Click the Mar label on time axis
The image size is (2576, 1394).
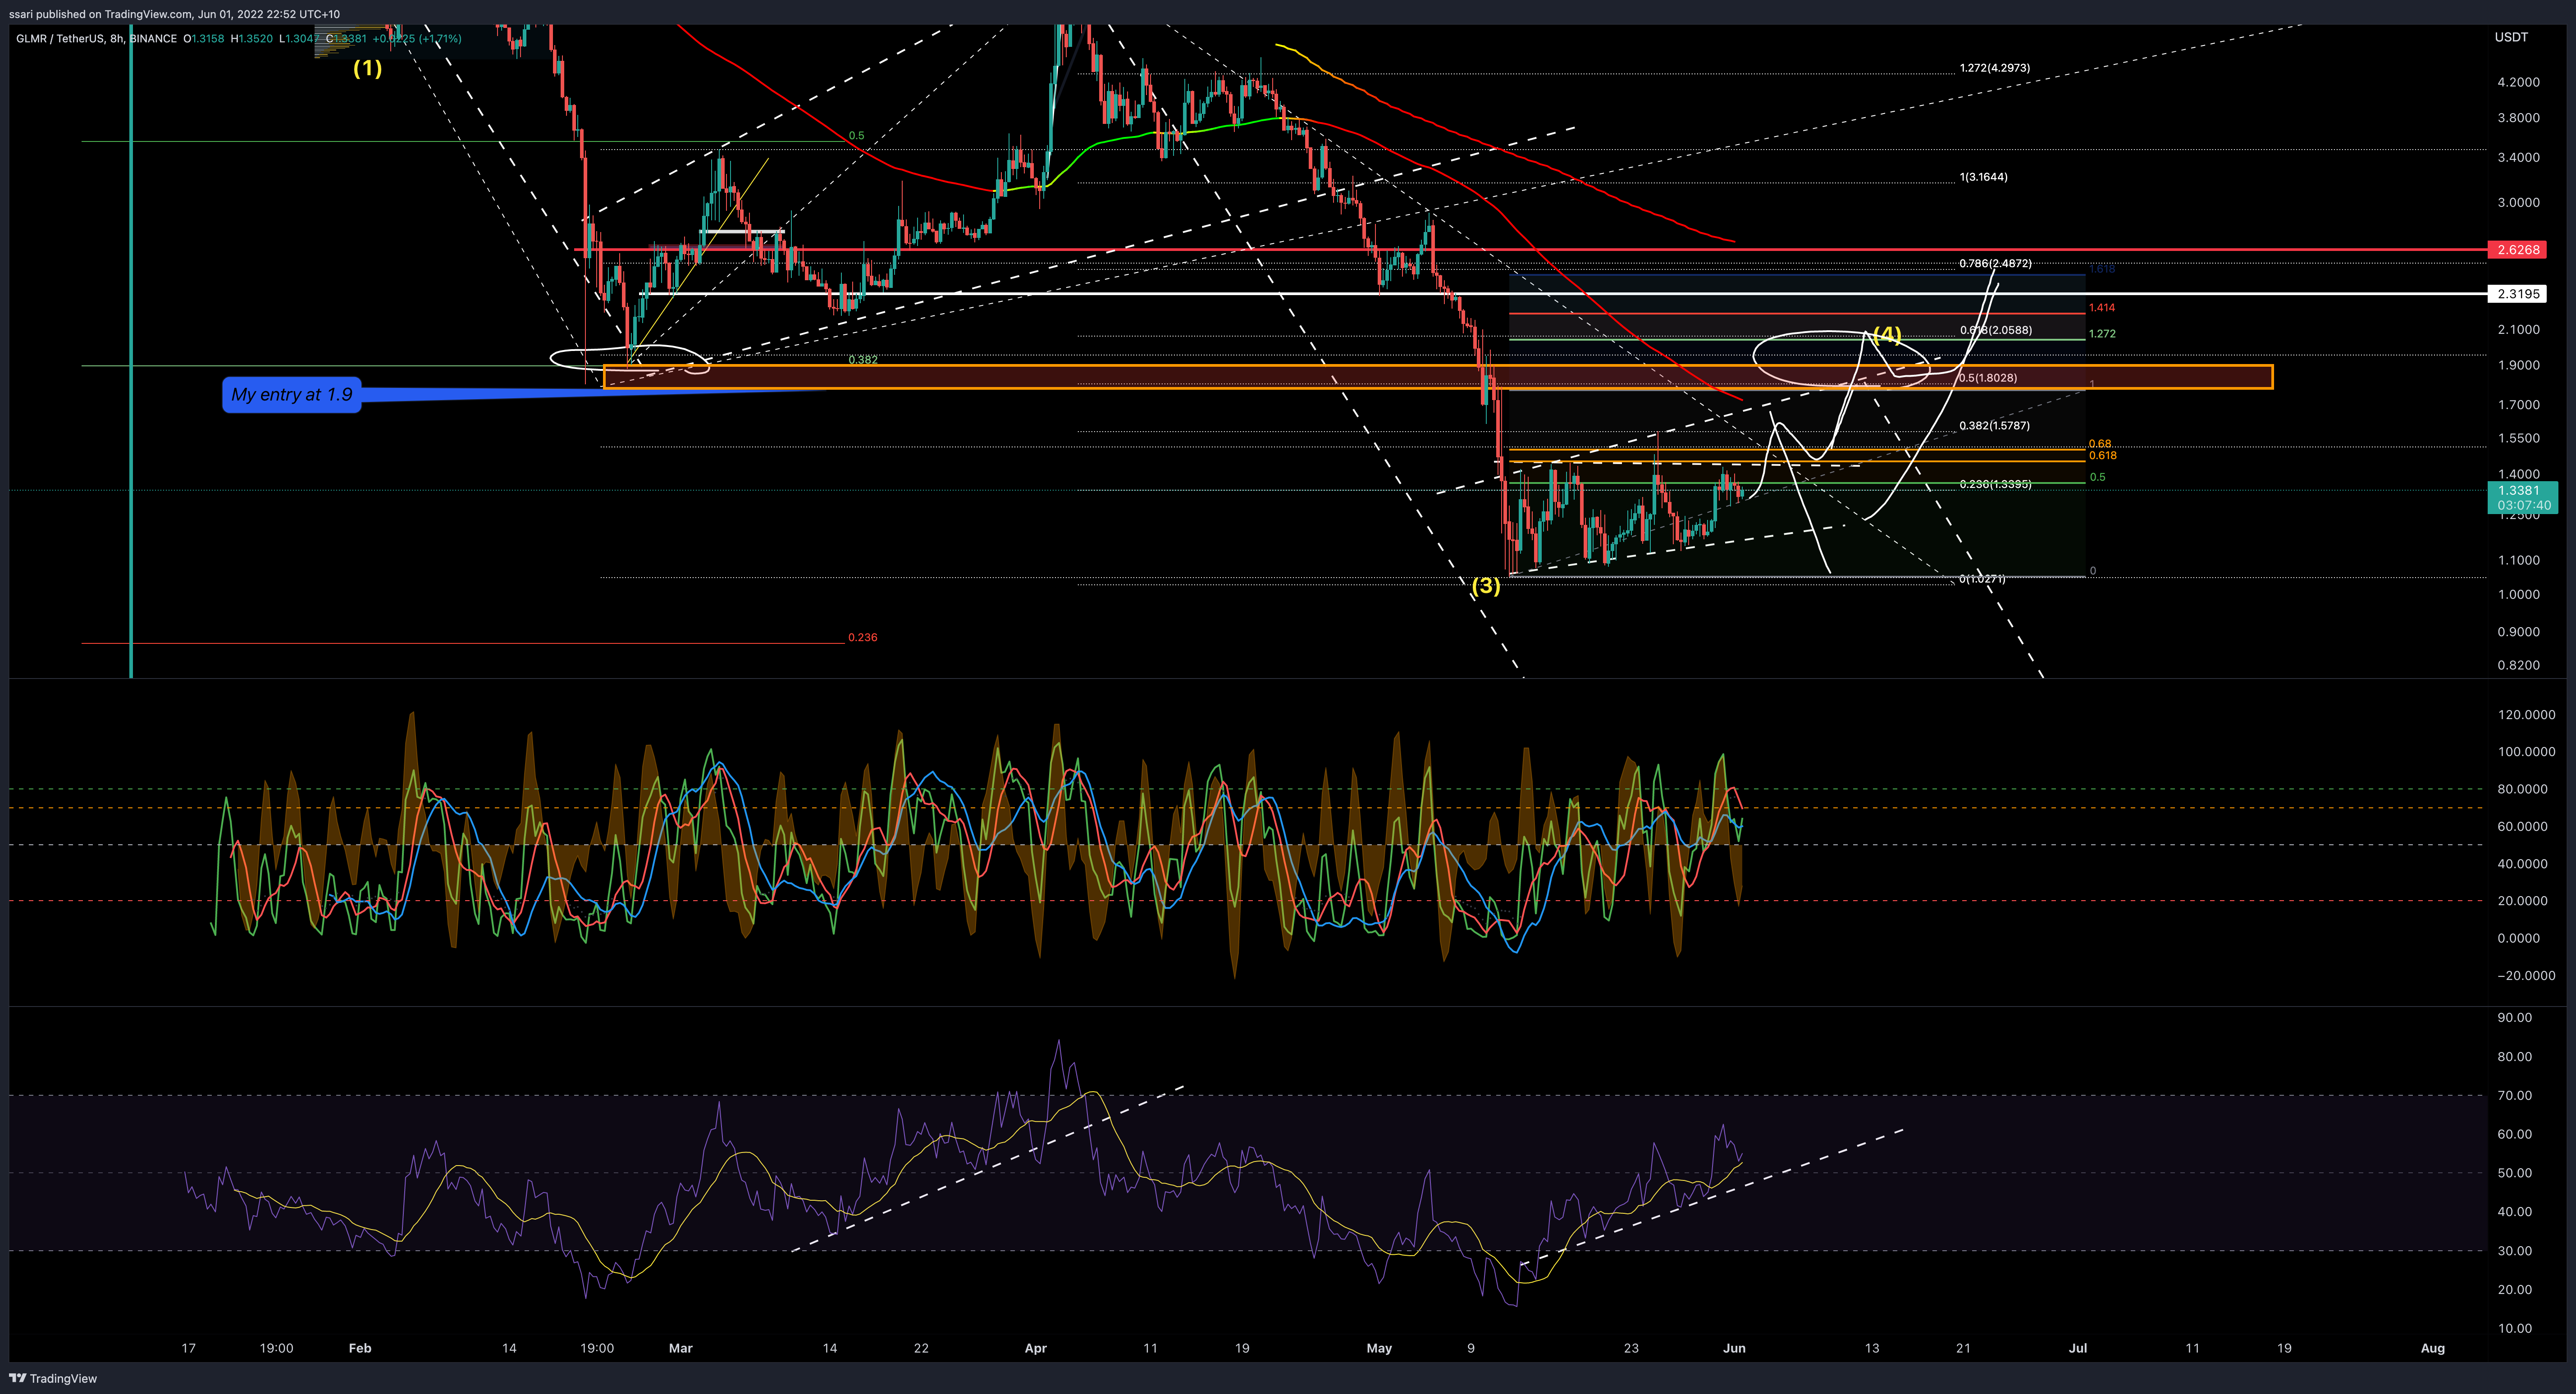coord(681,1349)
